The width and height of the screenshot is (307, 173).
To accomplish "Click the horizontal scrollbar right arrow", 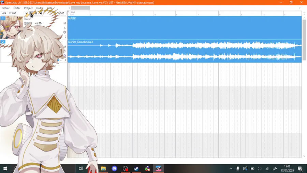I will (300, 8).
